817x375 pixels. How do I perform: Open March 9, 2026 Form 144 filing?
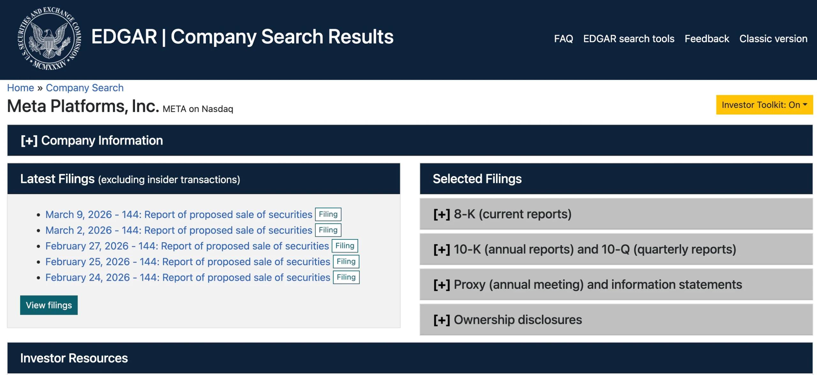coord(178,214)
